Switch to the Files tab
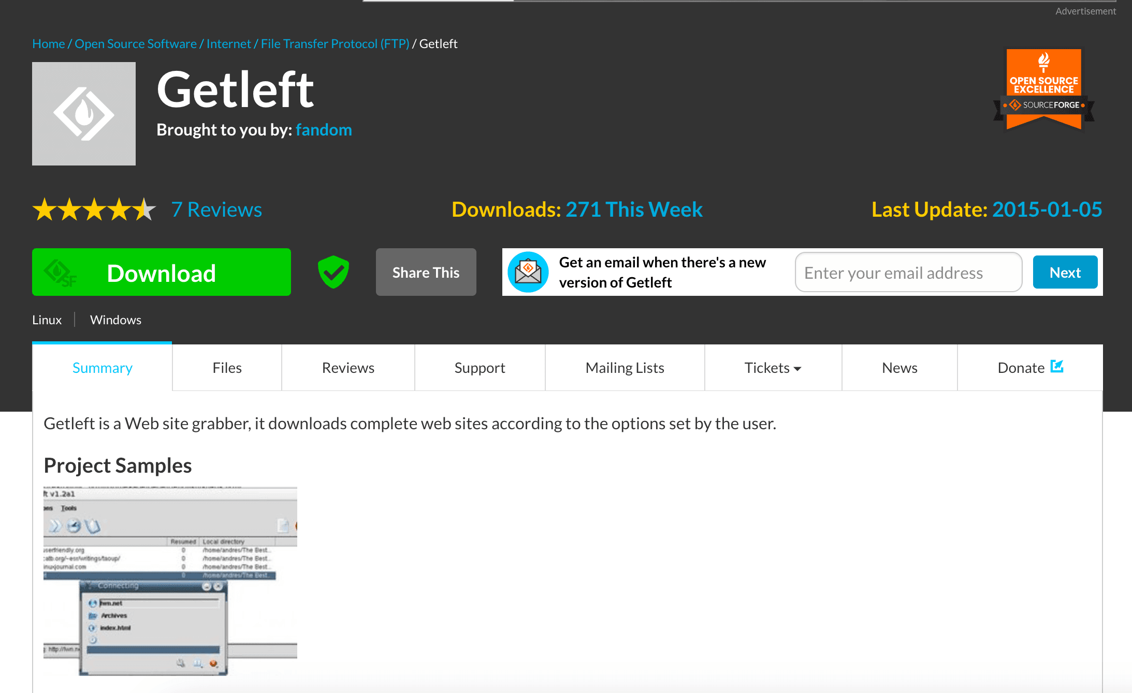 [227, 368]
